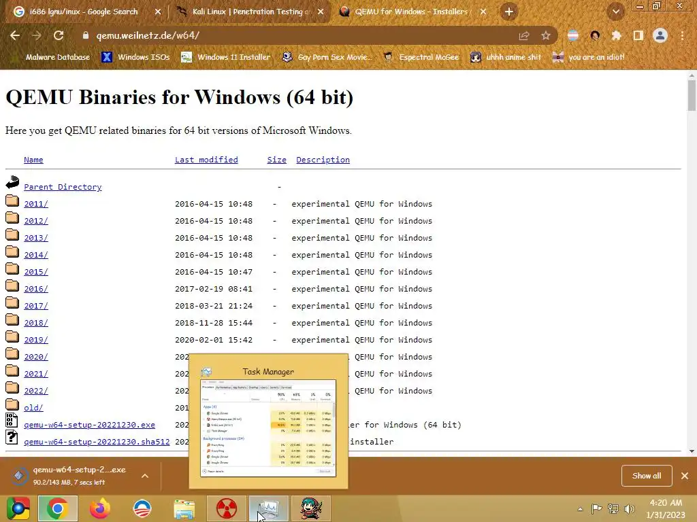
Task: Click the Parent Directory back-arrow icon
Action: click(12, 182)
